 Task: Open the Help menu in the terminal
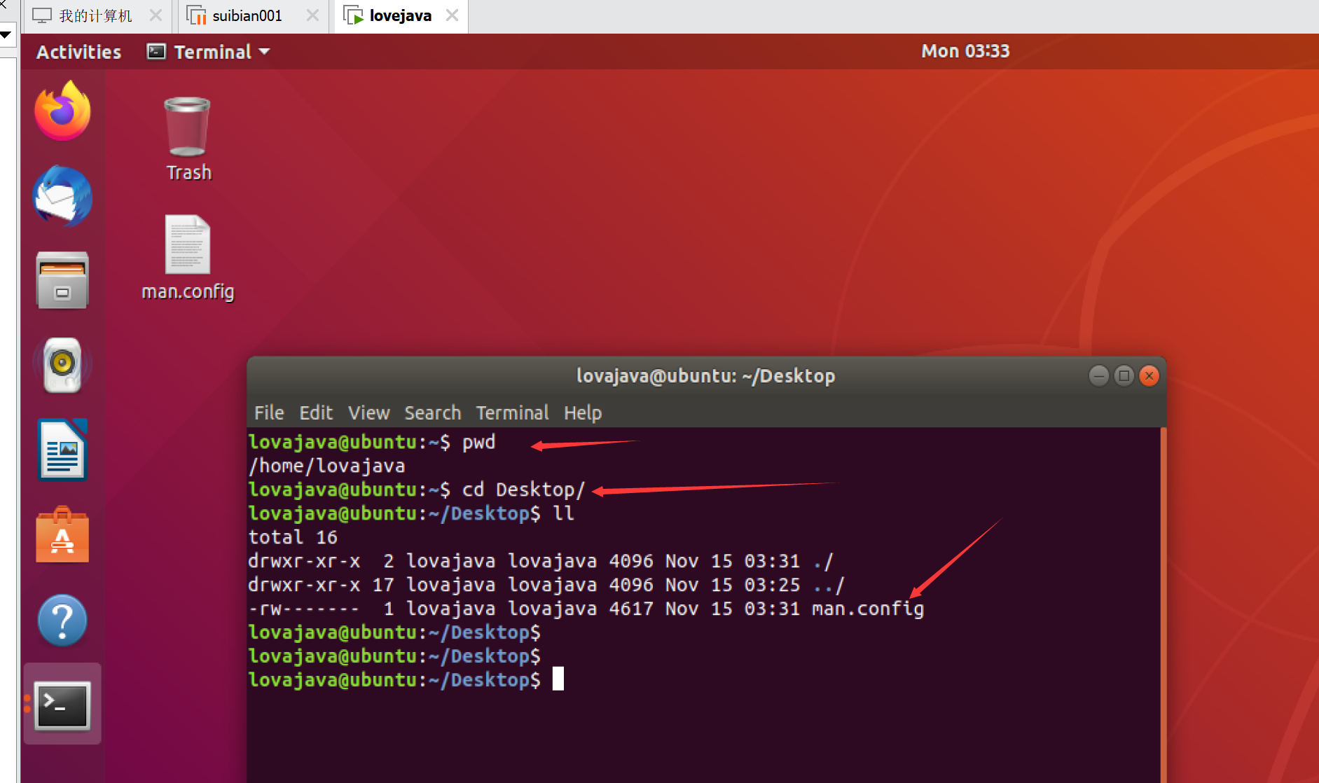click(583, 413)
